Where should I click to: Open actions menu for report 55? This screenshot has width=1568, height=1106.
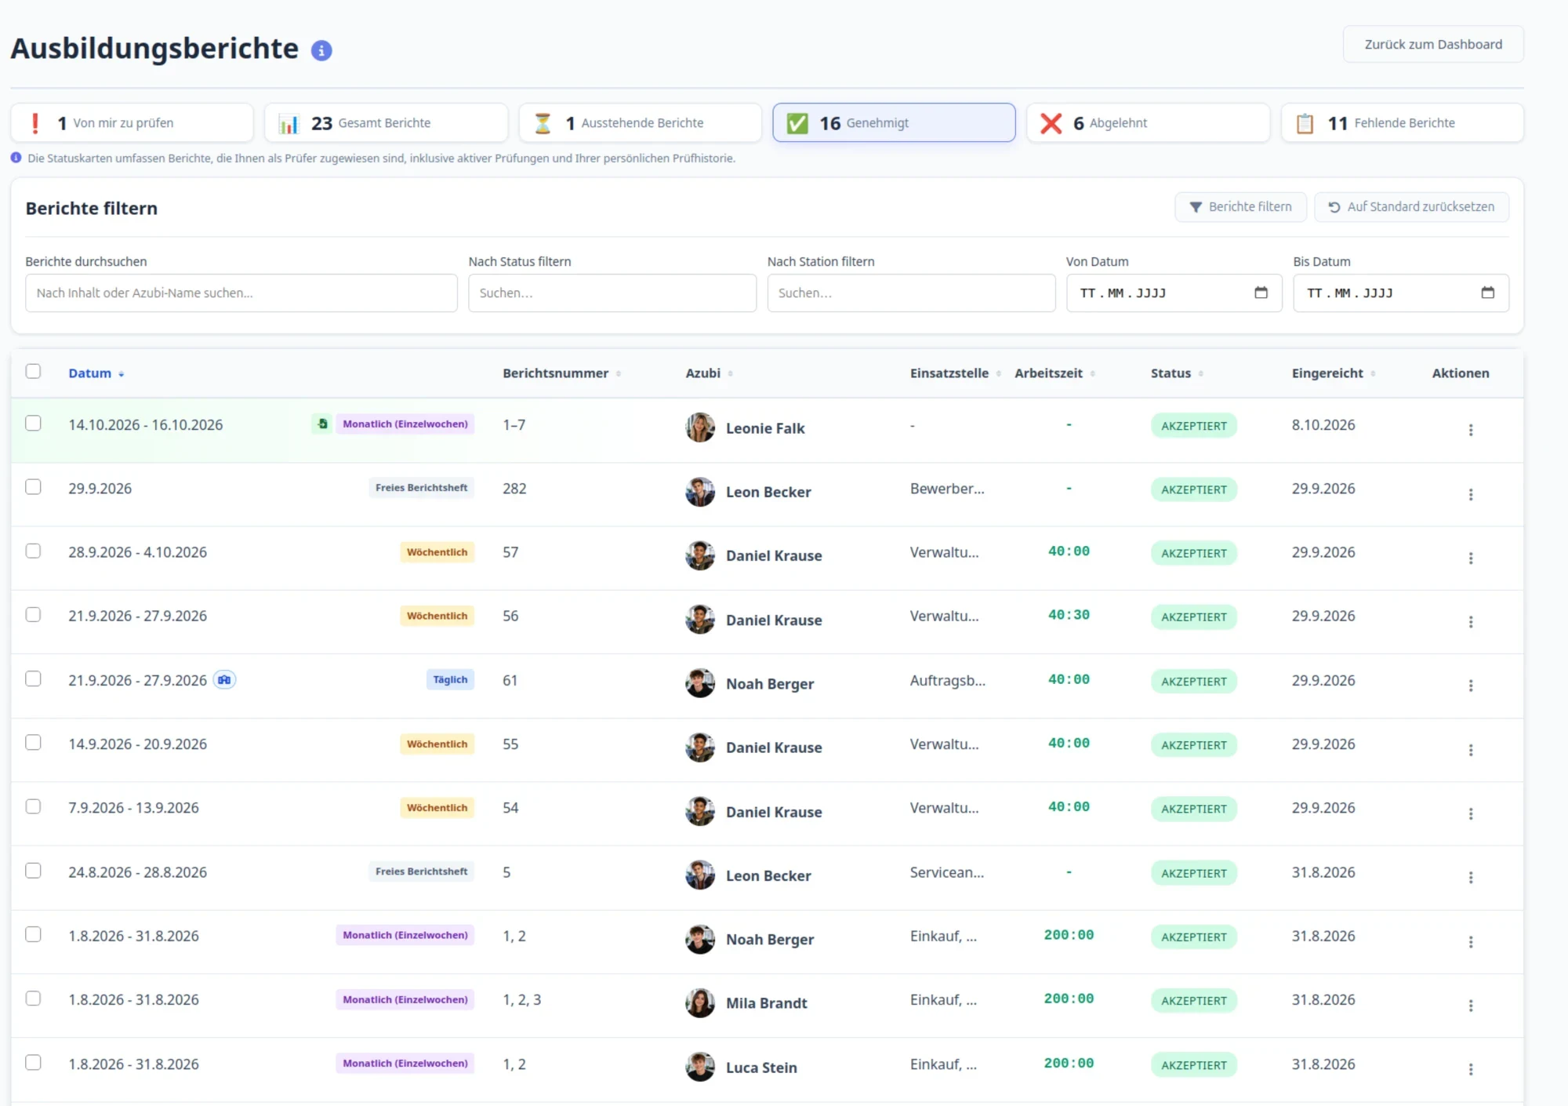(x=1471, y=750)
